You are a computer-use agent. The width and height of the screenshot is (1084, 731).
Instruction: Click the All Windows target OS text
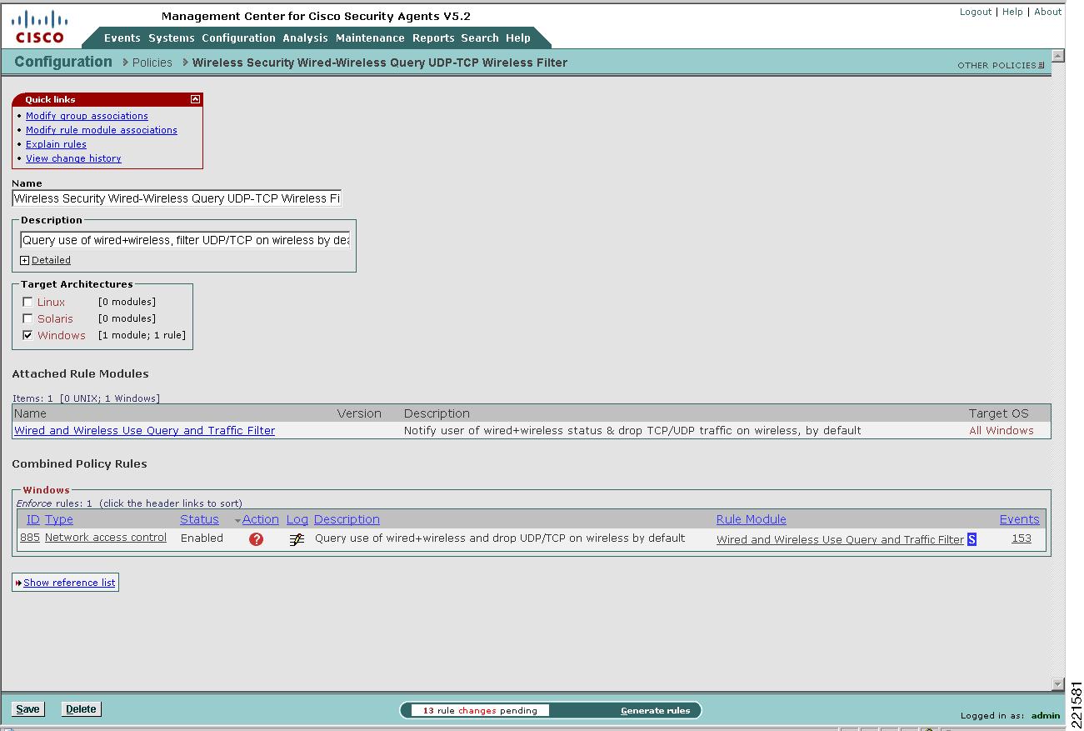pyautogui.click(x=1001, y=431)
